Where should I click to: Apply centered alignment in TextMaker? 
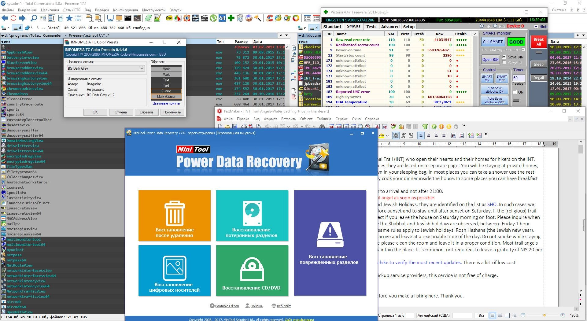click(x=436, y=135)
